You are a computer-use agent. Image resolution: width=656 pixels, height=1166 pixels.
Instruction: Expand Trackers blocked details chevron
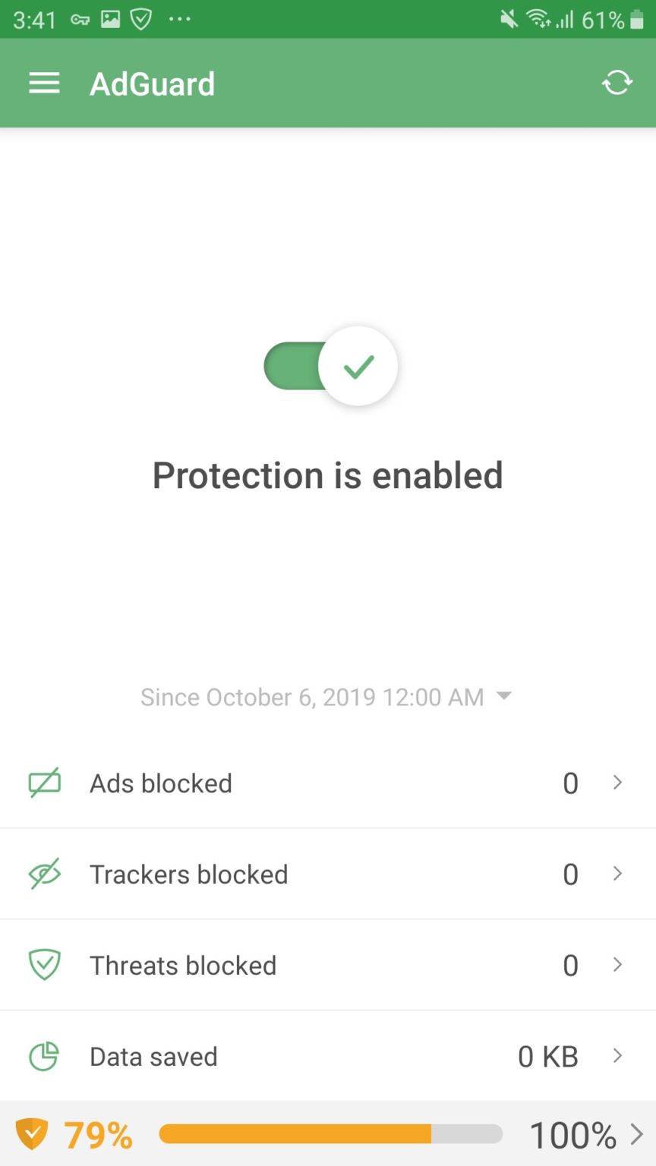tap(618, 874)
